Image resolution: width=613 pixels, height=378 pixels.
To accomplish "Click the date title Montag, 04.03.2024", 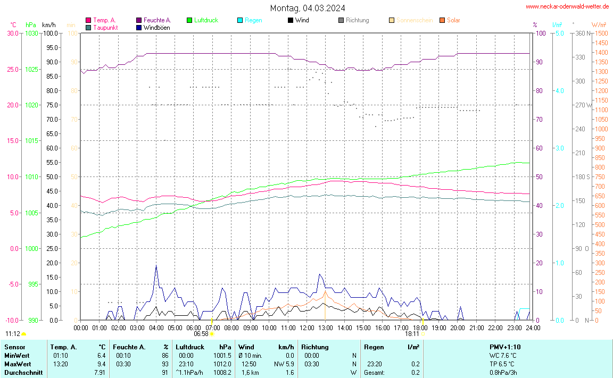I will pos(307,8).
